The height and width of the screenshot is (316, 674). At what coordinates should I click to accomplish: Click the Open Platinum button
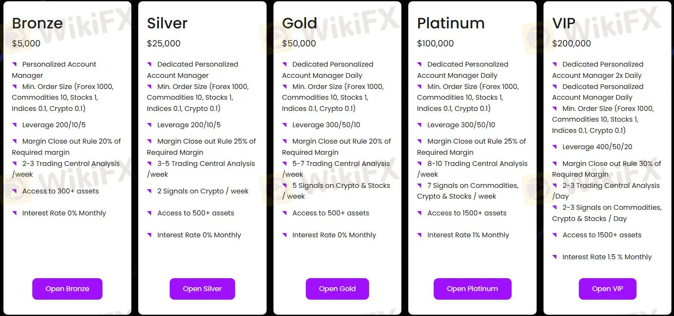pos(472,289)
